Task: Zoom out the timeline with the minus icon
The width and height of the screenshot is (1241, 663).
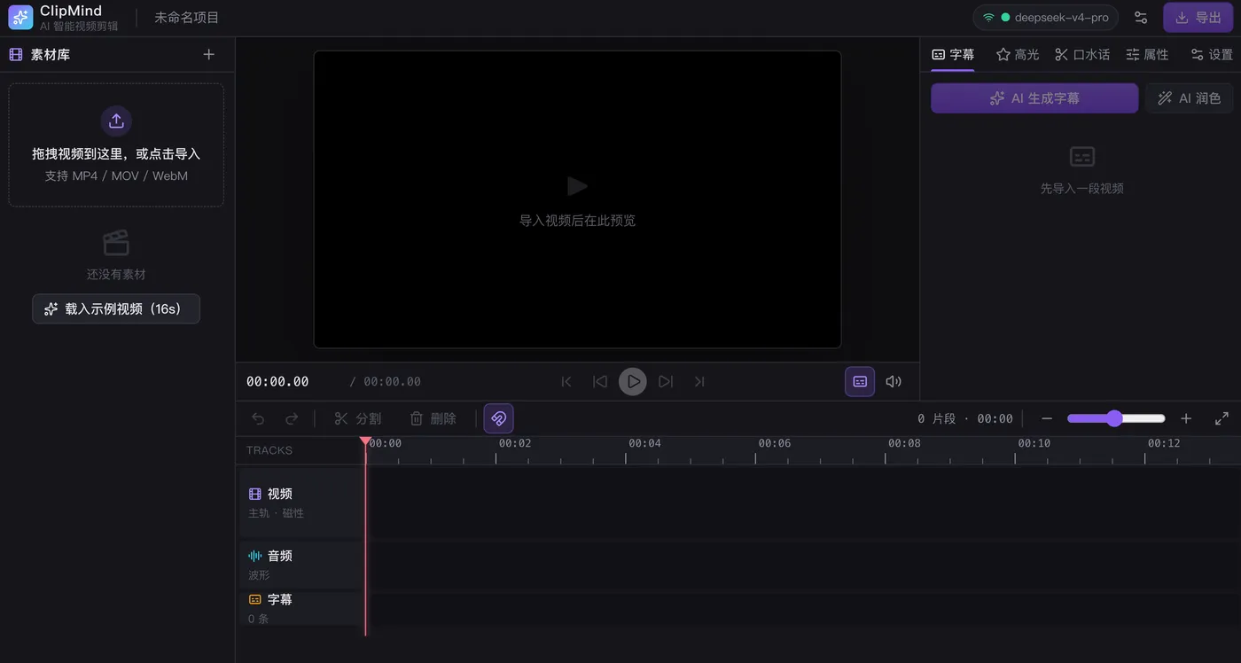Action: point(1047,418)
